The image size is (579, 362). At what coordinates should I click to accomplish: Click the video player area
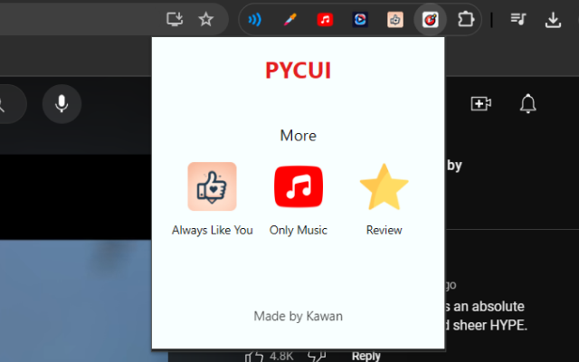click(75, 259)
